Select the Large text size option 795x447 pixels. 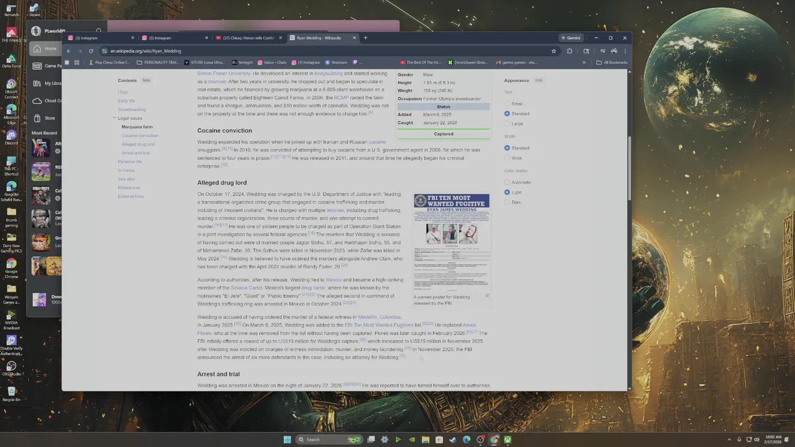(x=507, y=124)
